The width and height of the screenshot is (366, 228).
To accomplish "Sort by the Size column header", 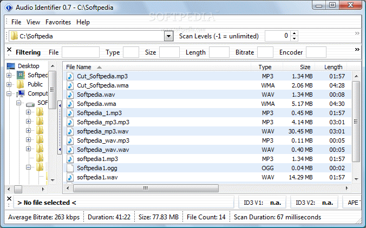I will (x=299, y=67).
